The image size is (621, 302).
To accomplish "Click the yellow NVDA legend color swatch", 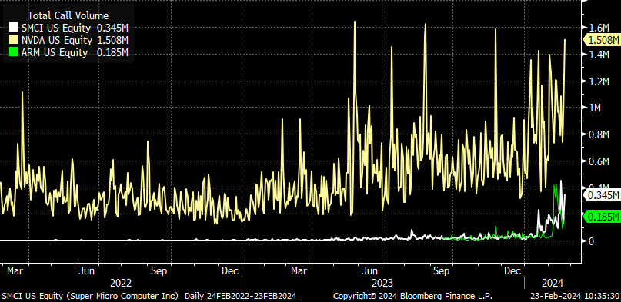I will click(x=14, y=40).
